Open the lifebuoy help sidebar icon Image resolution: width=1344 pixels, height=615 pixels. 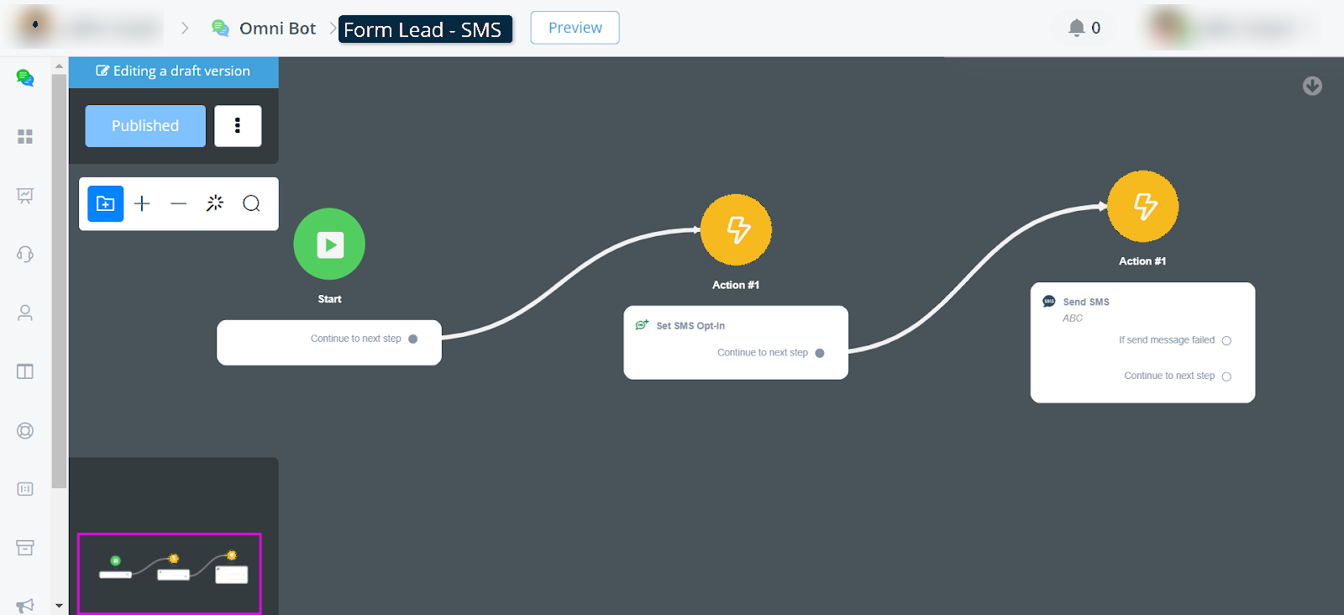pyautogui.click(x=25, y=430)
